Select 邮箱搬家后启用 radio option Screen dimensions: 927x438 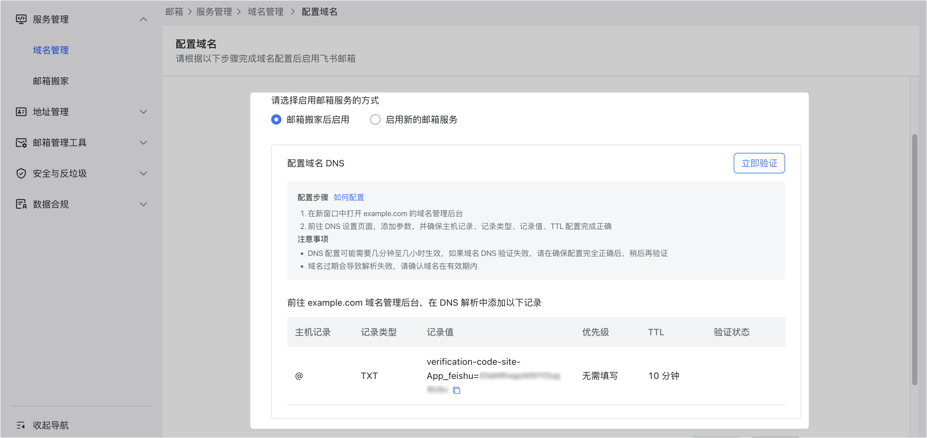click(x=276, y=119)
